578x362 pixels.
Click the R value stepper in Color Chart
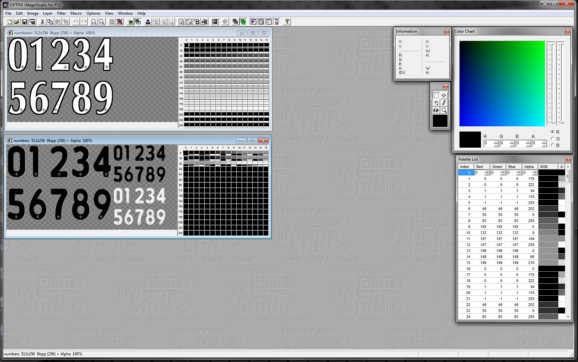pyautogui.click(x=496, y=144)
